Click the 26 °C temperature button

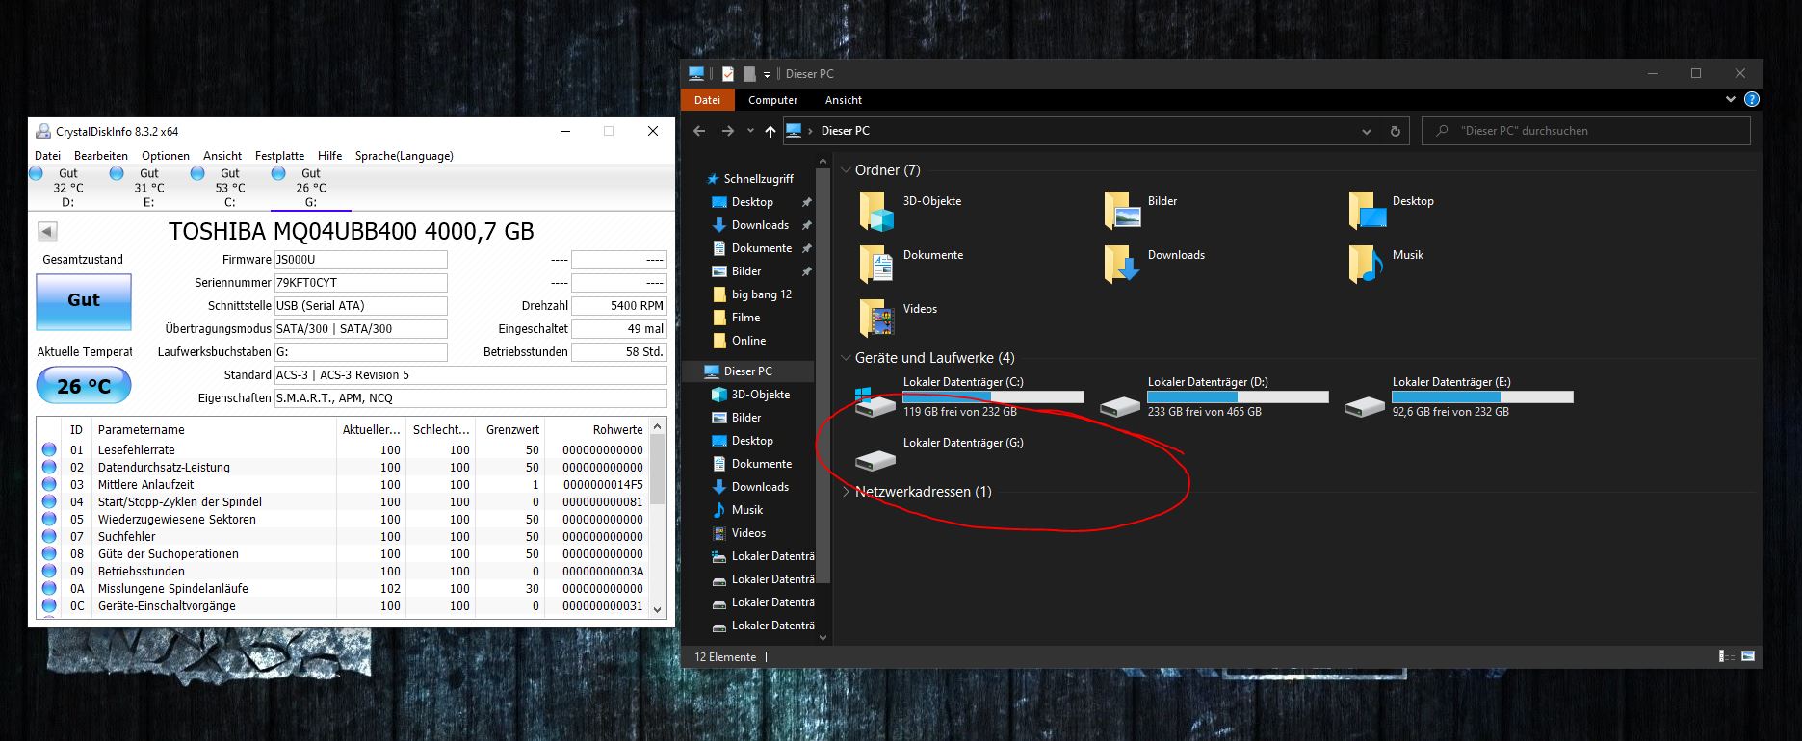(84, 386)
